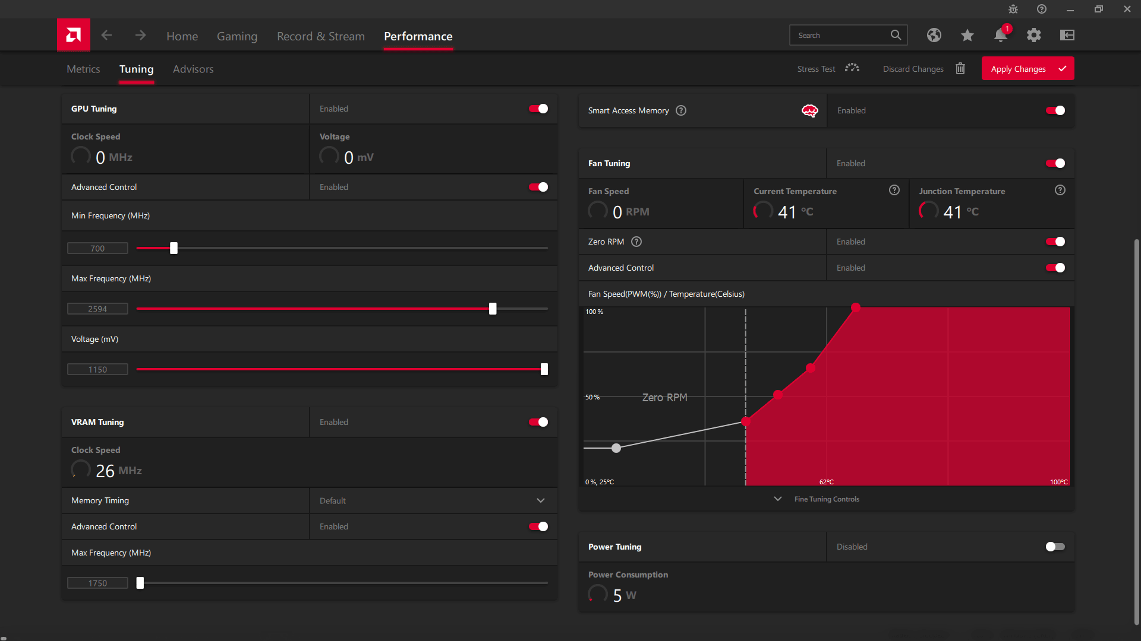Click VRAM Max Frequency slider handle
The image size is (1141, 641).
tap(140, 583)
